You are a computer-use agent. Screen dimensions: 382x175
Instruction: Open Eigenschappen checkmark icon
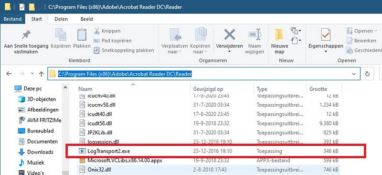click(326, 34)
